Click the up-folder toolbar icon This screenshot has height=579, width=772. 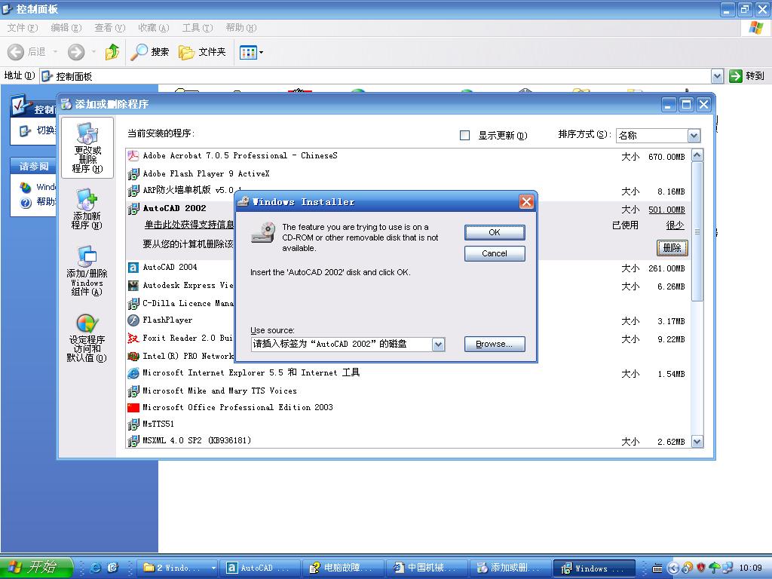112,52
